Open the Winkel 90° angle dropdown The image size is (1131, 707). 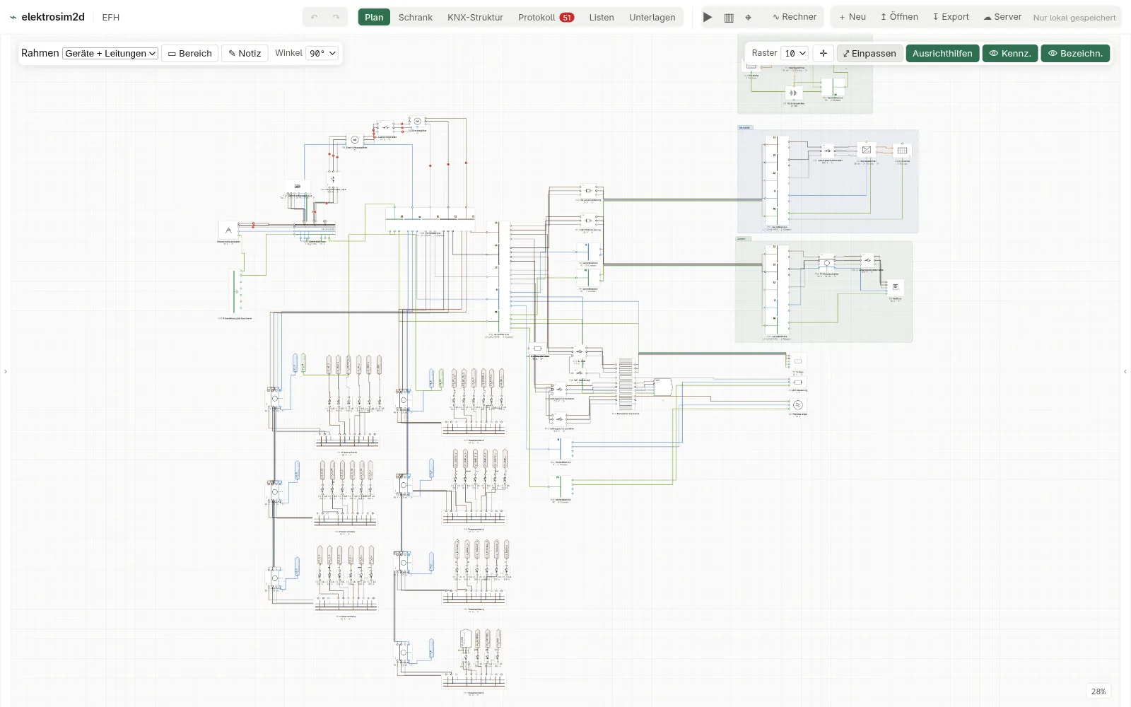322,53
